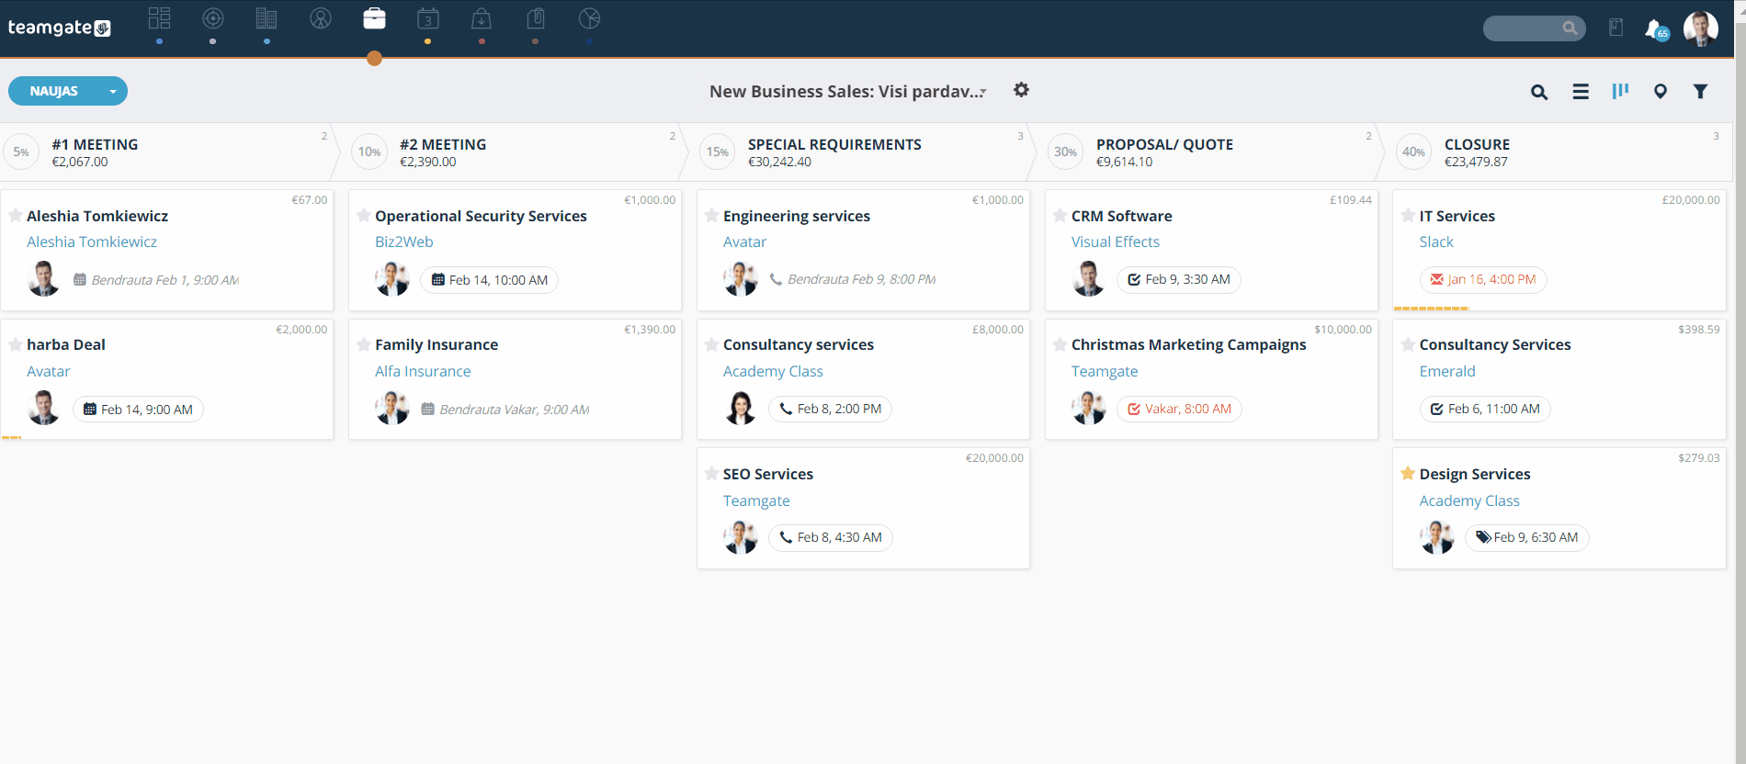Expand the NAUJAS button dropdown arrow
1746x764 pixels.
(x=113, y=91)
